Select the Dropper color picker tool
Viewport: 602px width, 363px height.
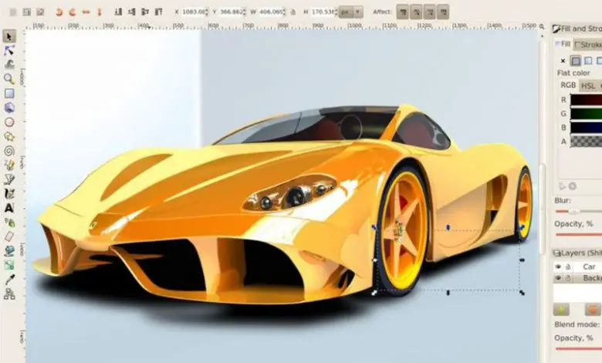click(x=8, y=280)
